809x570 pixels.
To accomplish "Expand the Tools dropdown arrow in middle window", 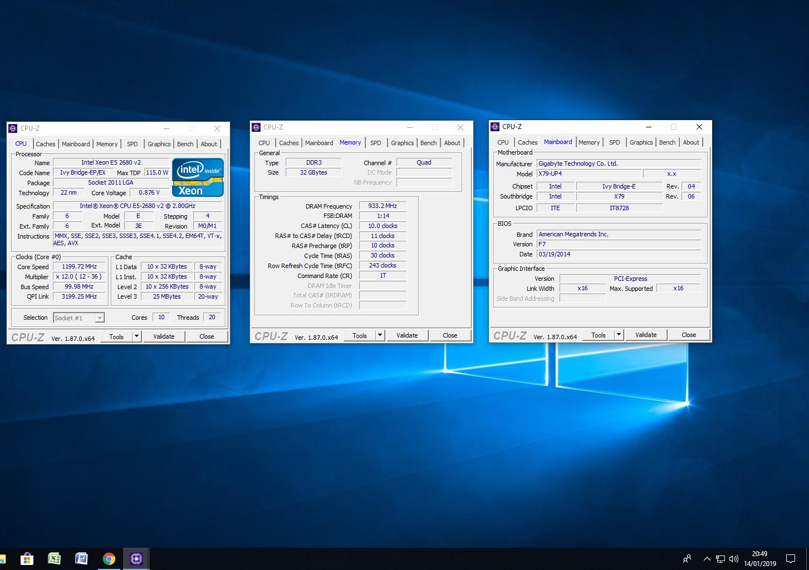I will pyautogui.click(x=380, y=335).
